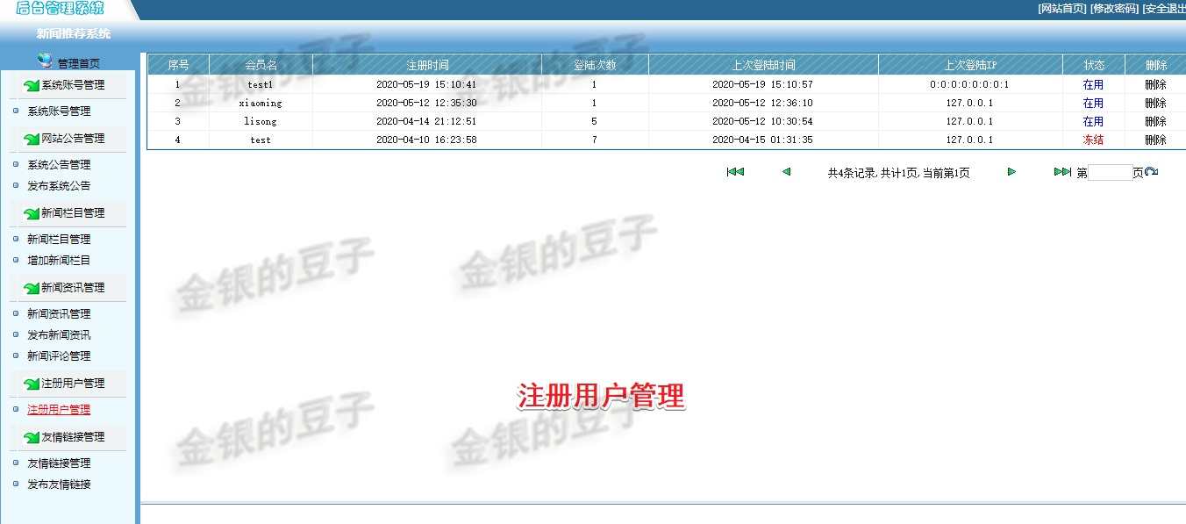This screenshot has height=524, width=1186.
Task: Click the green icon beside 网站公告管理
Action: [x=31, y=138]
